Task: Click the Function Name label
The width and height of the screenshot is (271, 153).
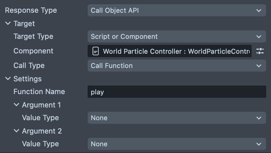Action: point(39,92)
